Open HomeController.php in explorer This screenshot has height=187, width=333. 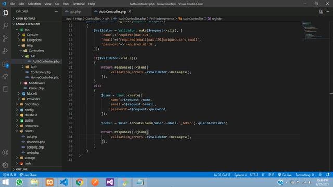pos(45,77)
